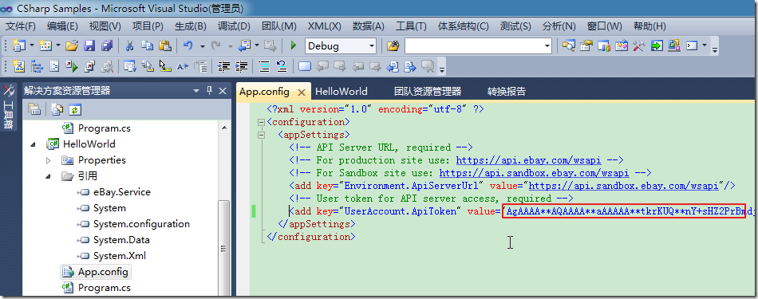758x299 pixels.
Task: Open the 编辑(E) menu
Action: pyautogui.click(x=62, y=26)
